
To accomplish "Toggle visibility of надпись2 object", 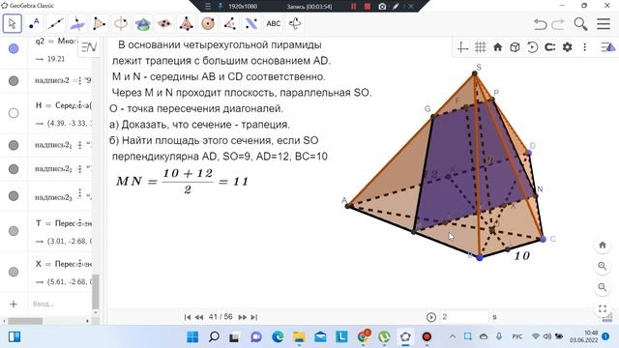I will 14,80.
